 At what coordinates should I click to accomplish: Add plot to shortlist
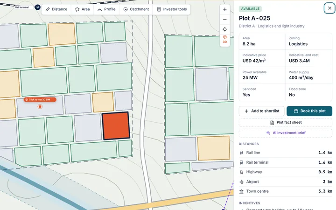[x=262, y=111]
